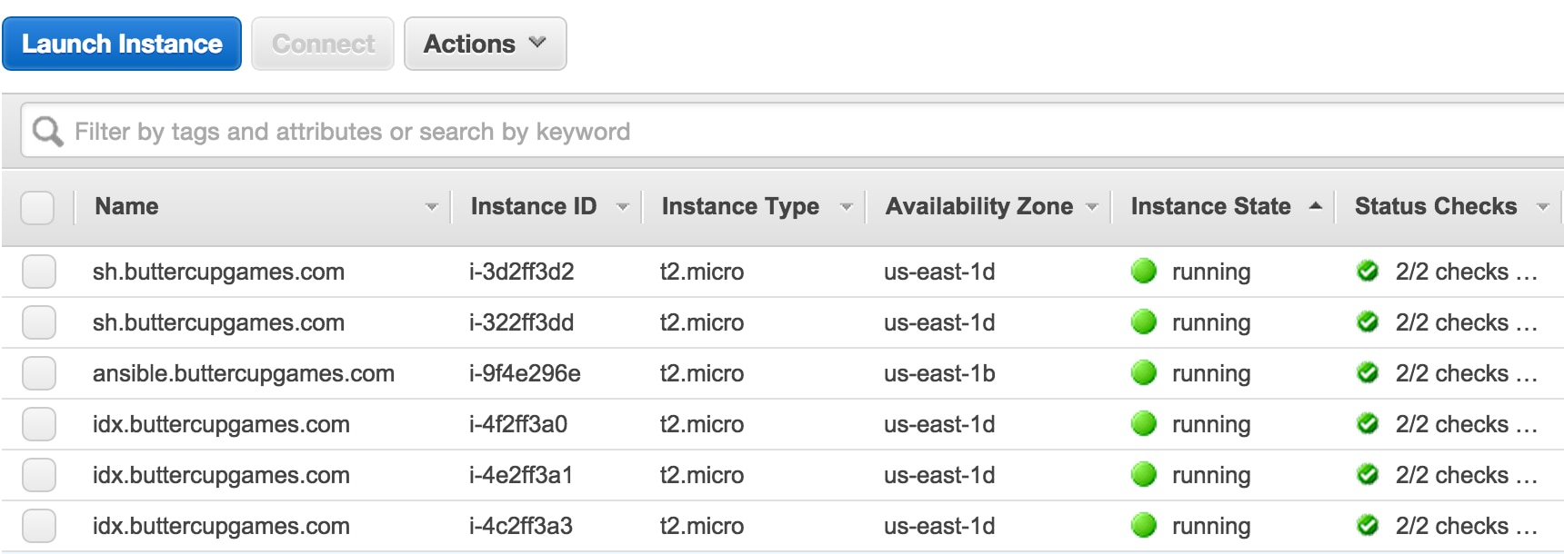Image resolution: width=1564 pixels, height=554 pixels.
Task: Click status check checkmark icon for i-322ff3dd
Action: click(1367, 322)
